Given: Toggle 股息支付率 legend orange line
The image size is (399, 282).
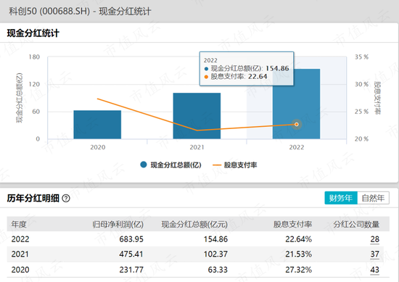Looking at the screenshot, I should click(217, 165).
